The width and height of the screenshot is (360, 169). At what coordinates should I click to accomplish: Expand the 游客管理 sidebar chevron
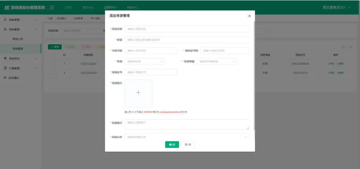36,20
